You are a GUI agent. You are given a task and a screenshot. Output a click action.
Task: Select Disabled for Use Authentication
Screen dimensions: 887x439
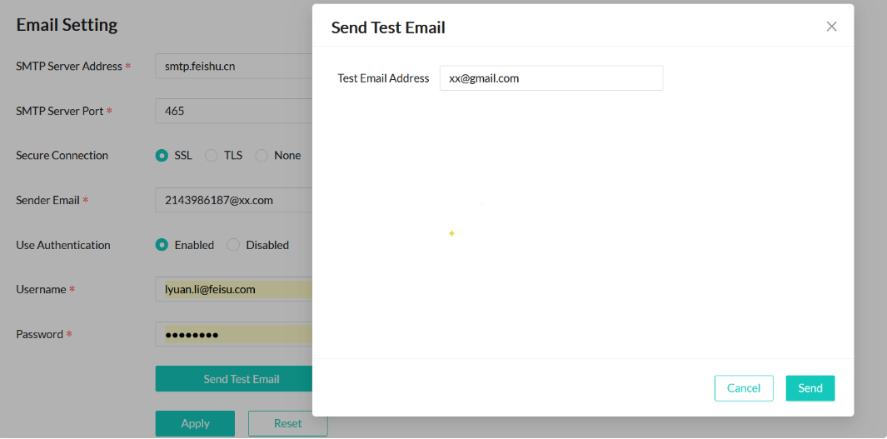[x=233, y=245]
